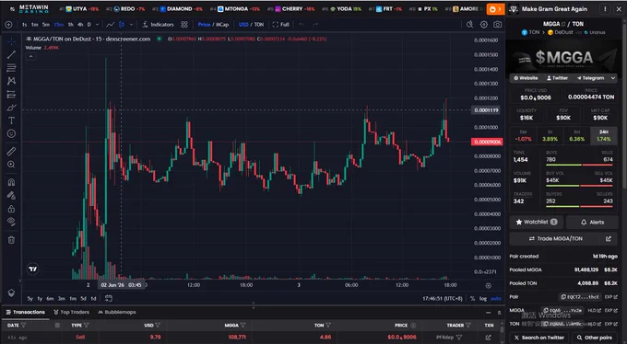
Task: Switch to the Bubblemaps tab
Action: 117,312
